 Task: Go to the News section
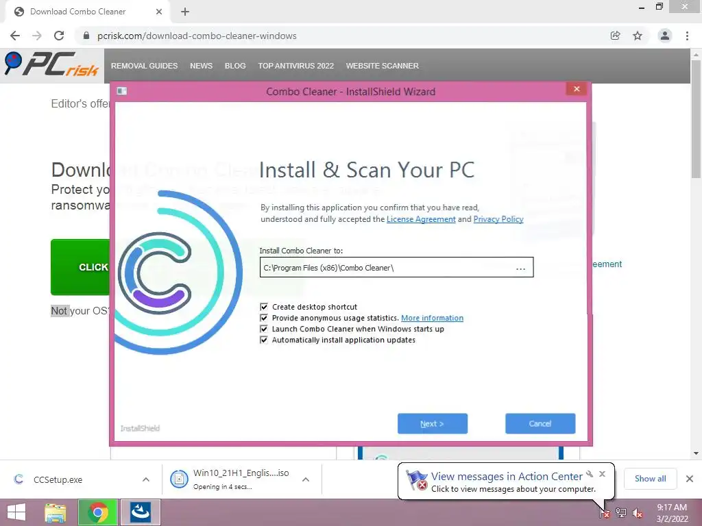point(201,66)
